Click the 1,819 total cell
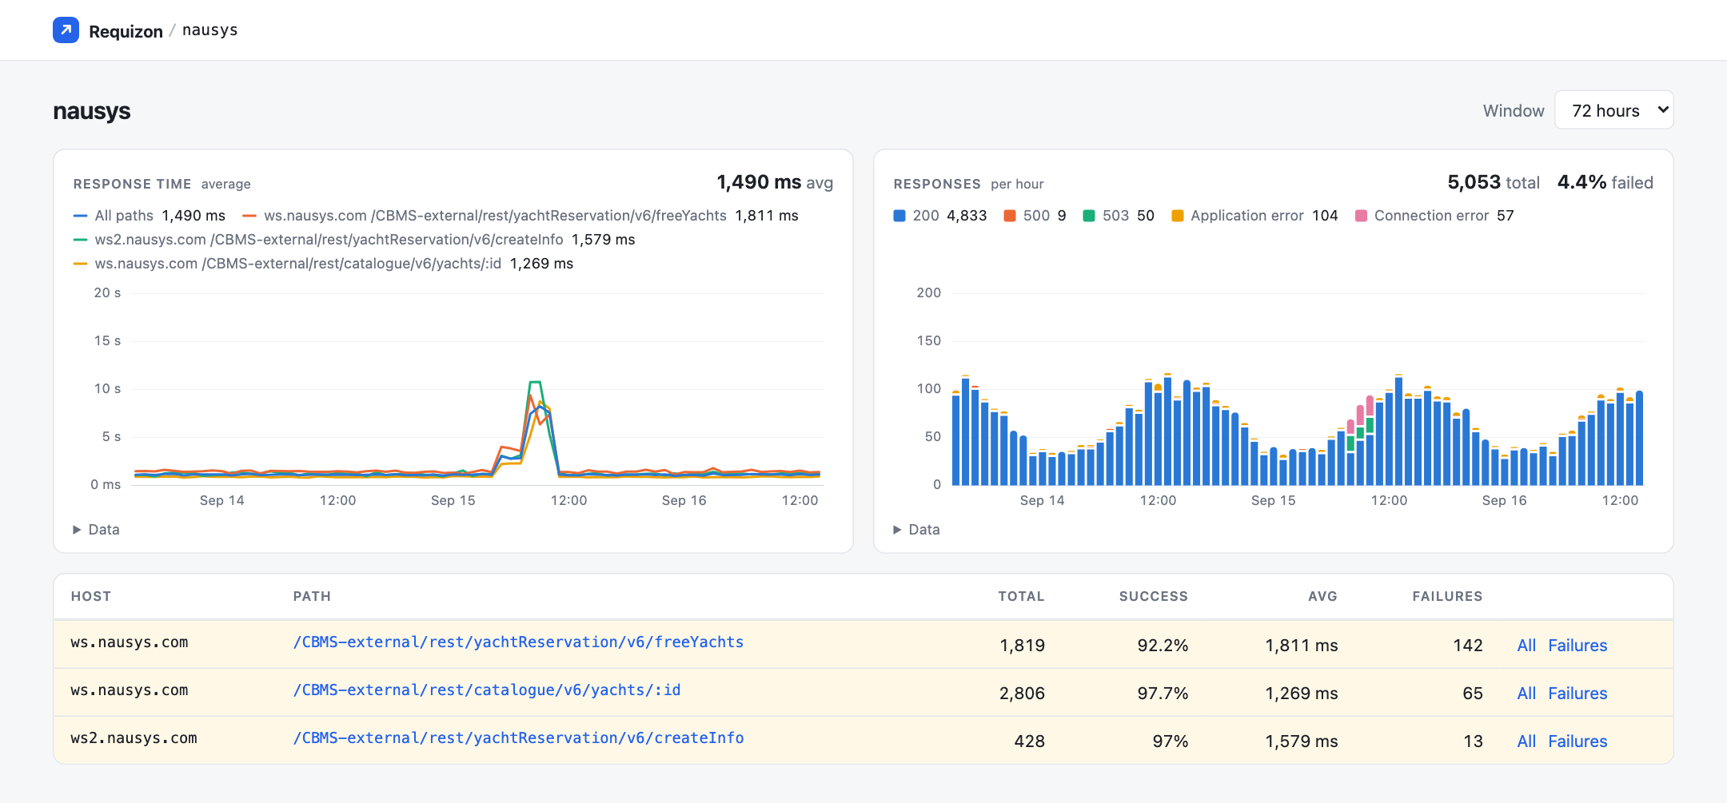The width and height of the screenshot is (1727, 803). point(1022,646)
